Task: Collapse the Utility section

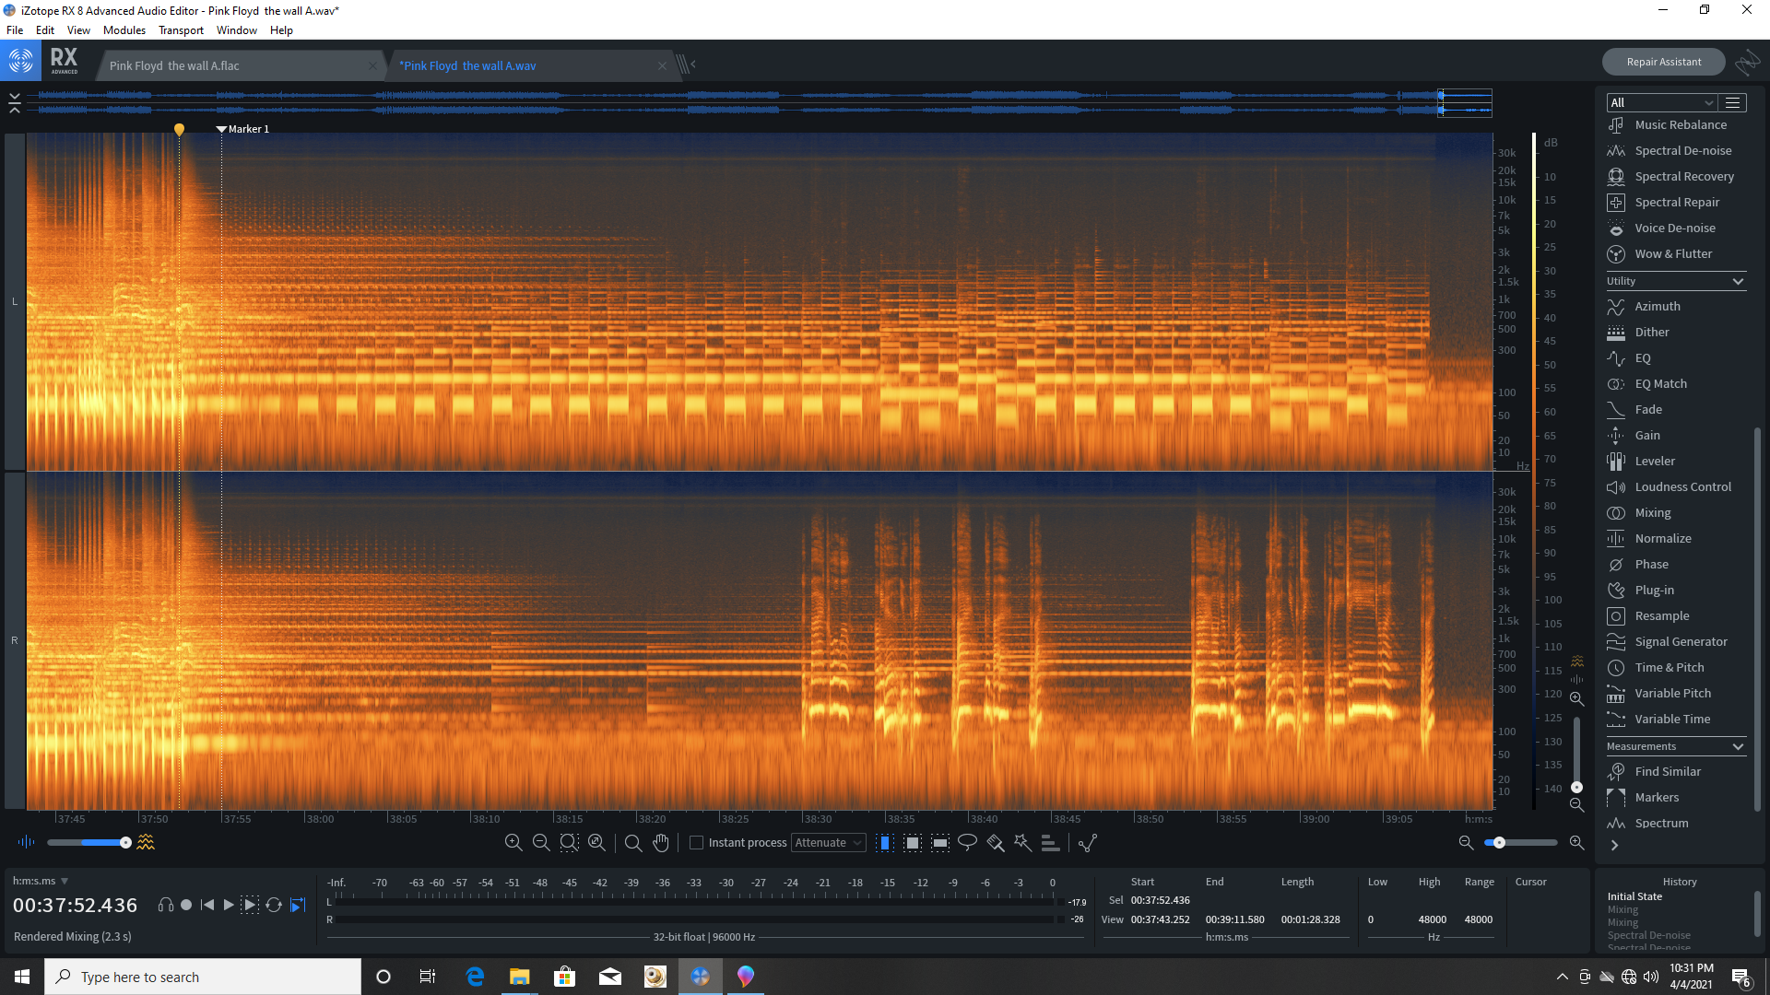Action: (1738, 281)
